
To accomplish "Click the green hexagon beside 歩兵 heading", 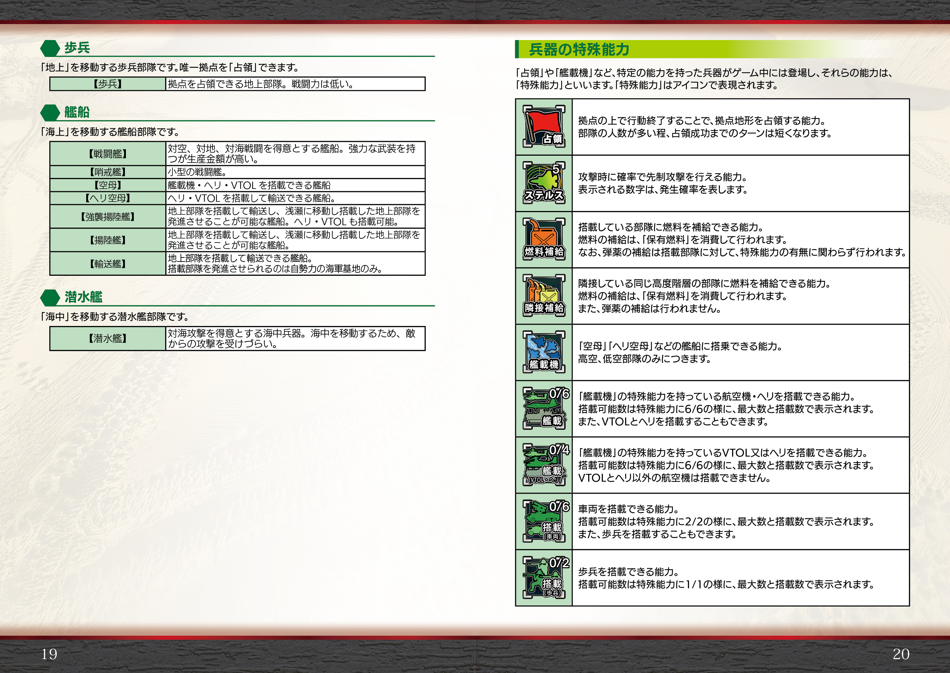I will pos(50,48).
